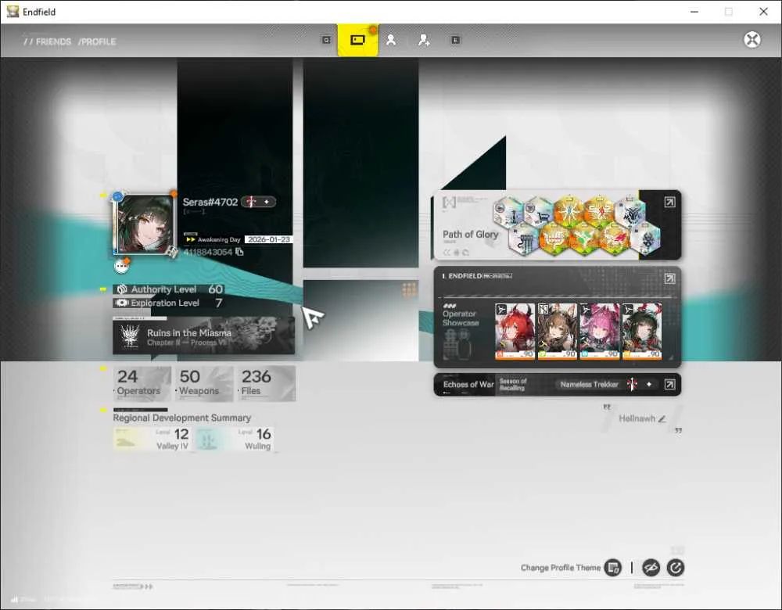
Task: Click the Nameless Trekker title label
Action: (589, 385)
